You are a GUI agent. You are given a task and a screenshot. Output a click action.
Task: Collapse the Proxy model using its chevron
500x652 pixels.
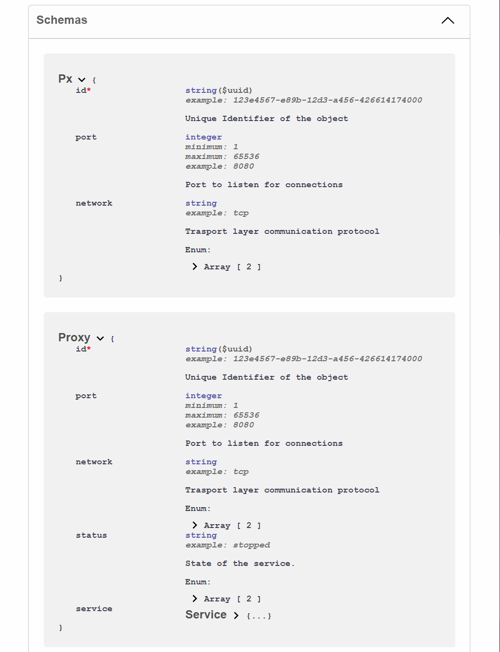[100, 338]
